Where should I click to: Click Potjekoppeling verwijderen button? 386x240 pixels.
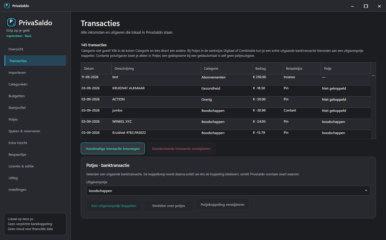[223, 204]
